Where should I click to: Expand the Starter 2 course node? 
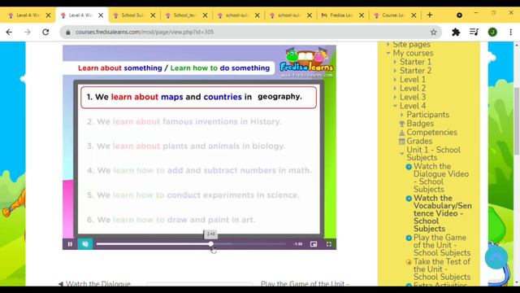(x=395, y=71)
